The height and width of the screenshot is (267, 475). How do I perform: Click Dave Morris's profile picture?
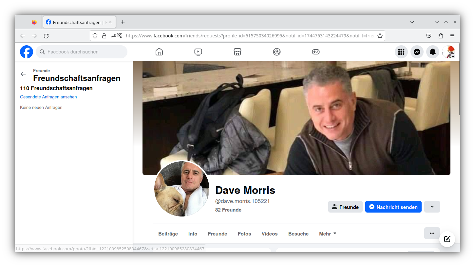[181, 189]
